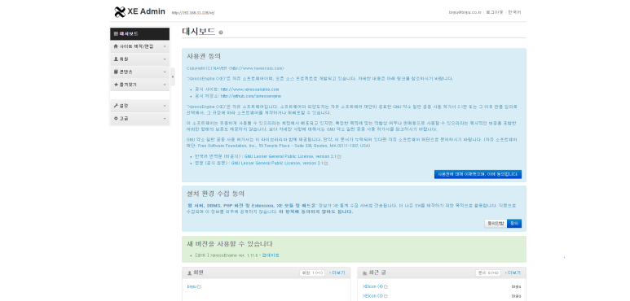The height and width of the screenshot is (301, 630).
Task: Click 동의안함 to decline environment collection
Action: tap(496, 223)
